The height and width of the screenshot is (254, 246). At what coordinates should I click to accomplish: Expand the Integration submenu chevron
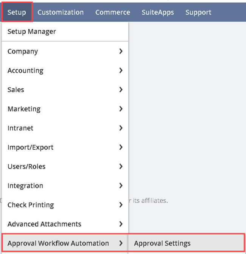121,186
